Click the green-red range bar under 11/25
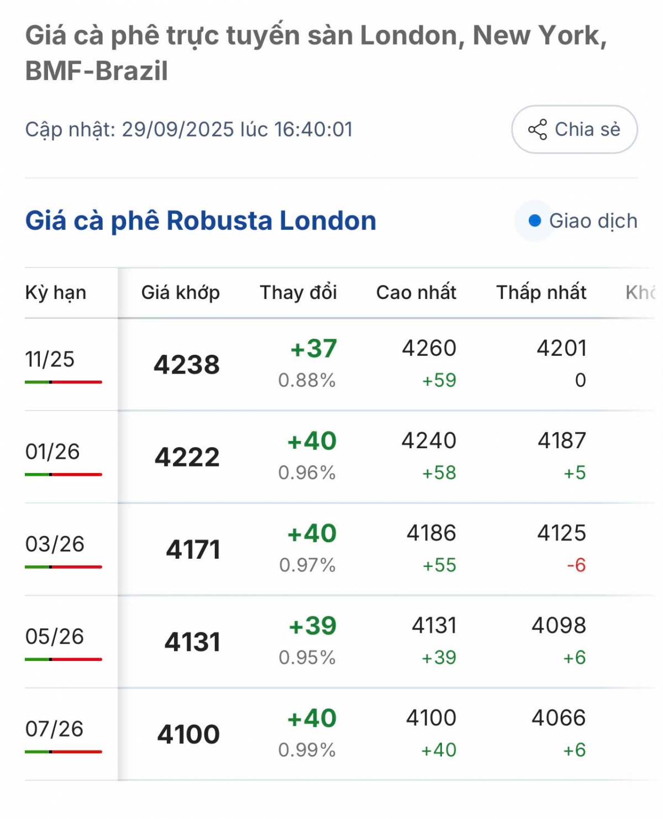The image size is (663, 819). click(64, 382)
